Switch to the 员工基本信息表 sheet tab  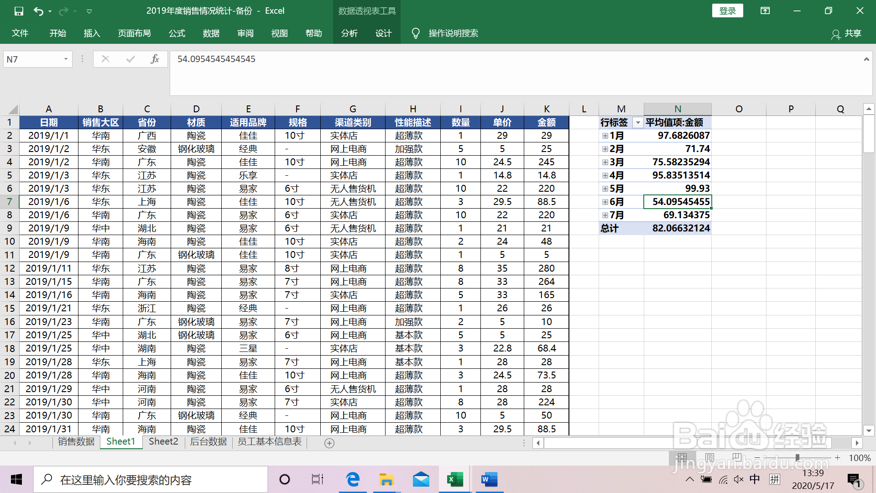270,442
